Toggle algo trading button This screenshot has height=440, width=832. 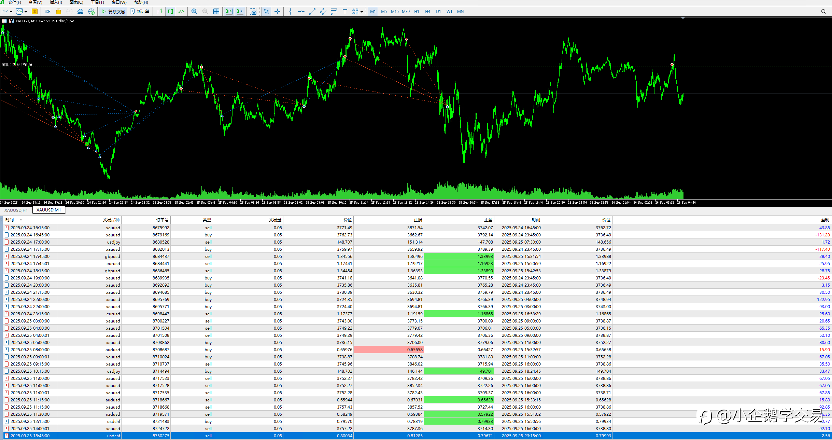tap(113, 11)
